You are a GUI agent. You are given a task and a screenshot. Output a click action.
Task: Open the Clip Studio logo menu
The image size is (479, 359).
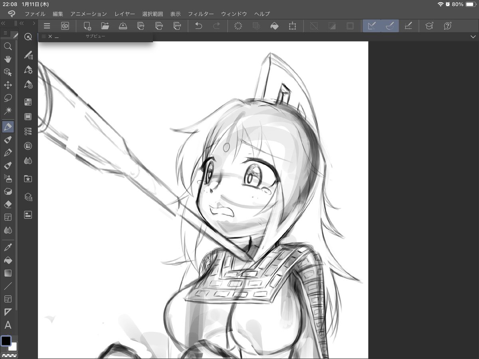click(x=12, y=14)
